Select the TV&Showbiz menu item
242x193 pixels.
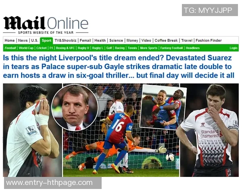pyautogui.click(x=65, y=41)
